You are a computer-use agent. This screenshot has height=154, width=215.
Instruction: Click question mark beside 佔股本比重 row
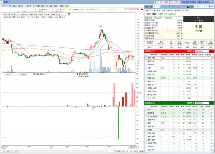[161, 36]
